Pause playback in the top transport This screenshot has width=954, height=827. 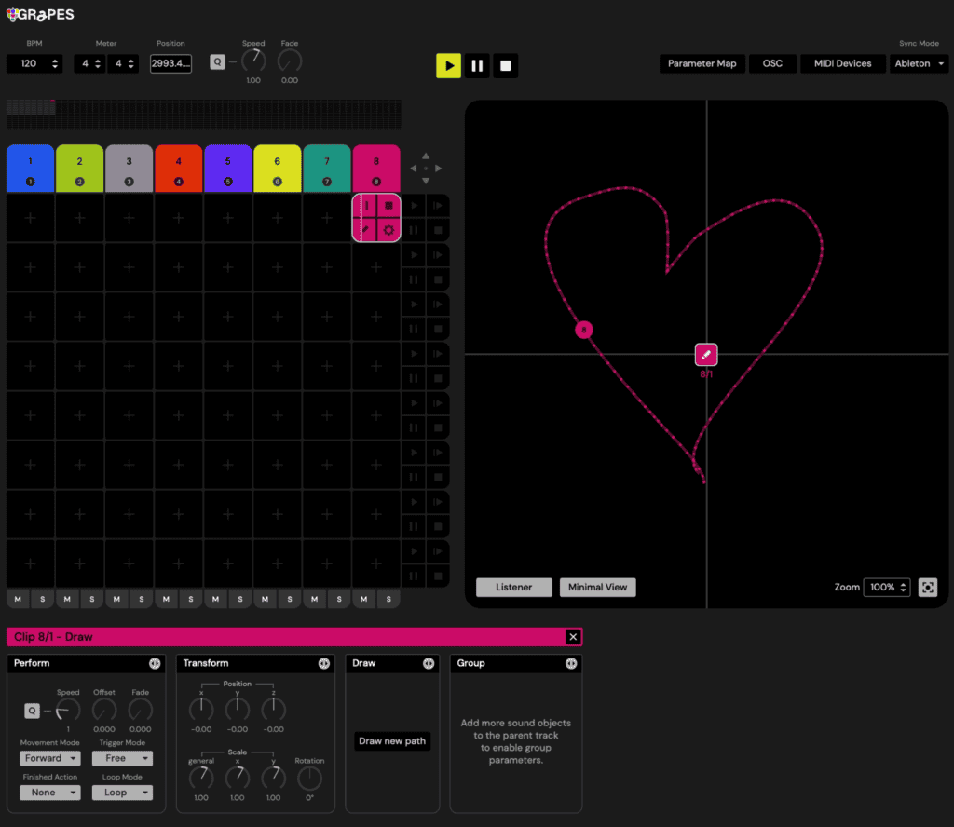[x=477, y=66]
